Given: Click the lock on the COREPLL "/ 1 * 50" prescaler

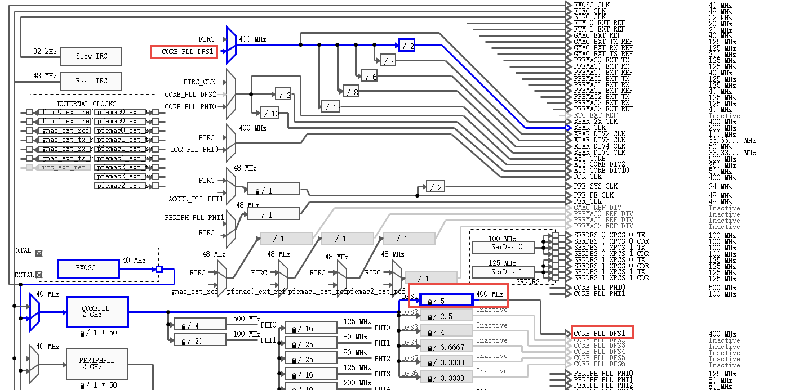Looking at the screenshot, I should [x=83, y=332].
